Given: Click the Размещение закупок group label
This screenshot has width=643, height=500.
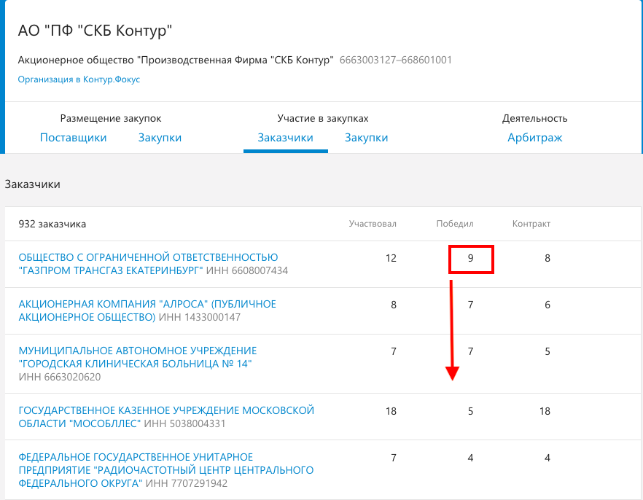Looking at the screenshot, I should click(111, 119).
